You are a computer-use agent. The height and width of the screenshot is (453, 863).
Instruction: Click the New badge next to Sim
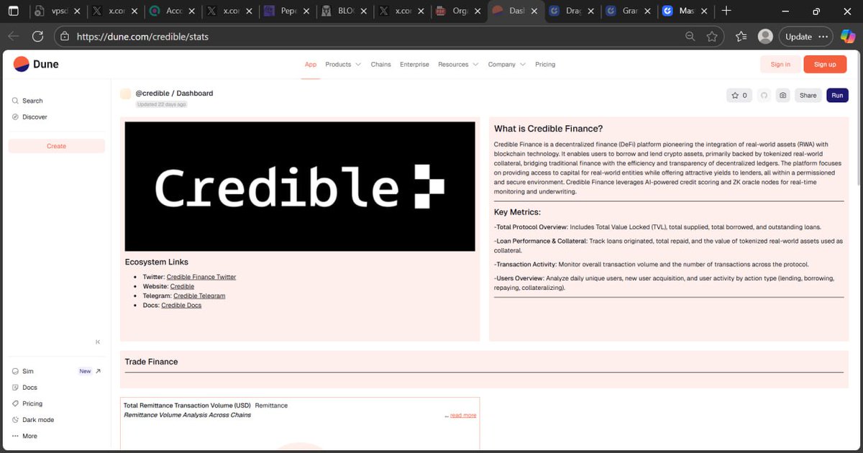(x=85, y=371)
